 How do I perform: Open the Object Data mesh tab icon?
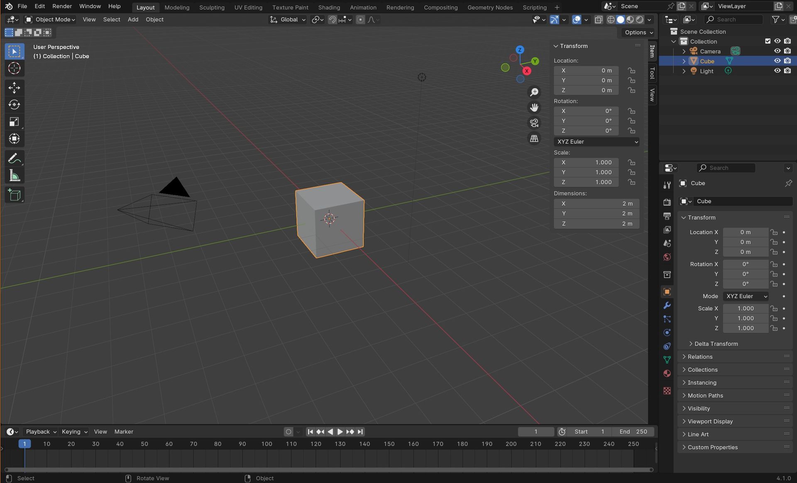667,360
